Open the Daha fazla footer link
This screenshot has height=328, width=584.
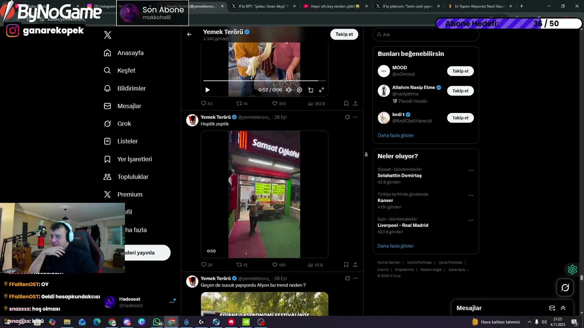(458, 270)
